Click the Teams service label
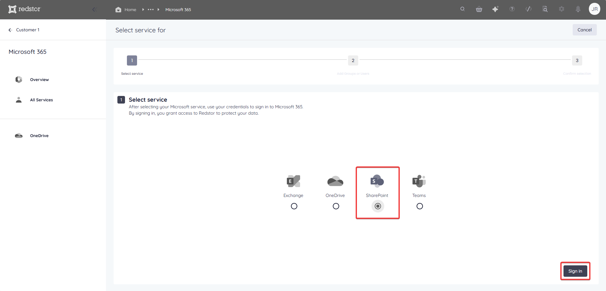This screenshot has height=291, width=606. point(419,196)
